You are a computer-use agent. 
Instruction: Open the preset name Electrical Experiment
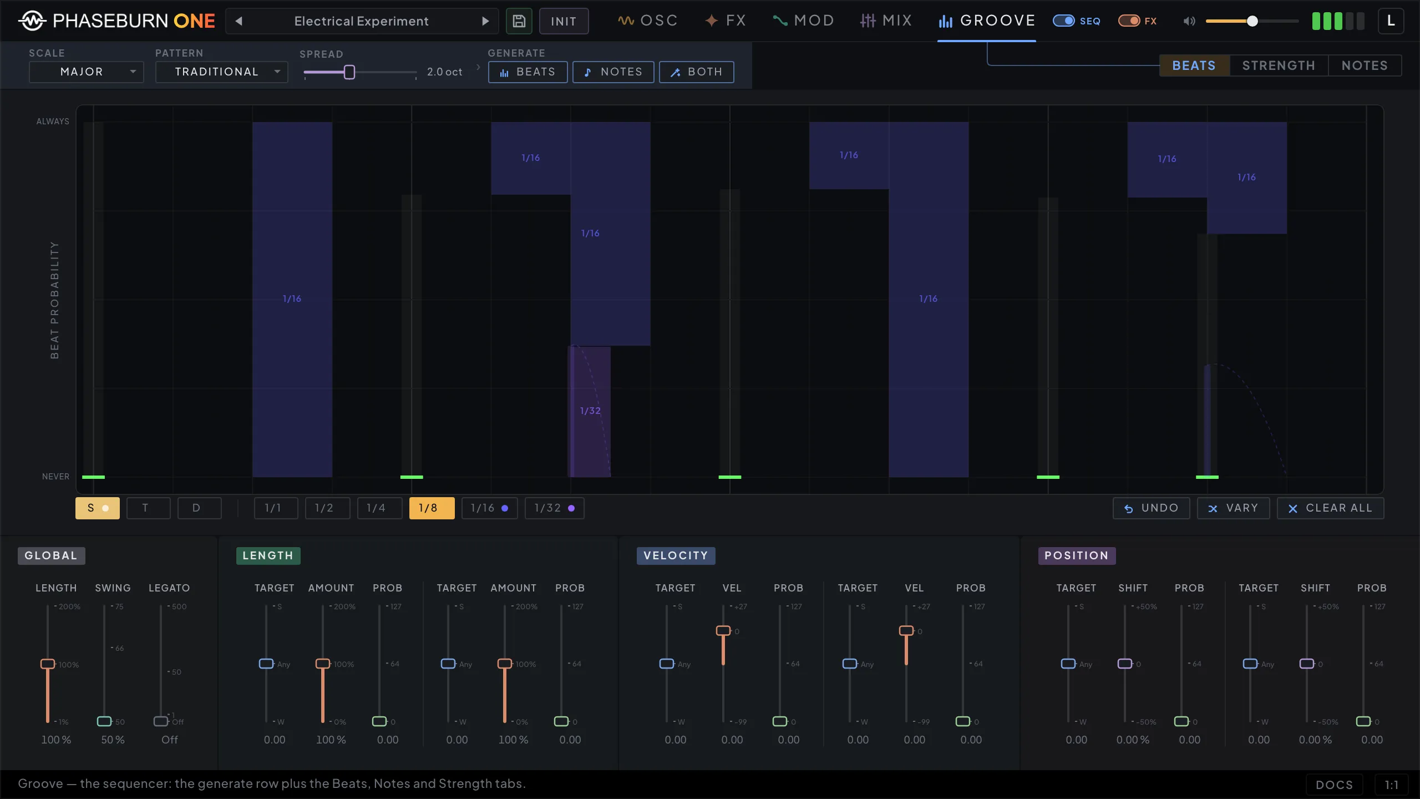361,21
